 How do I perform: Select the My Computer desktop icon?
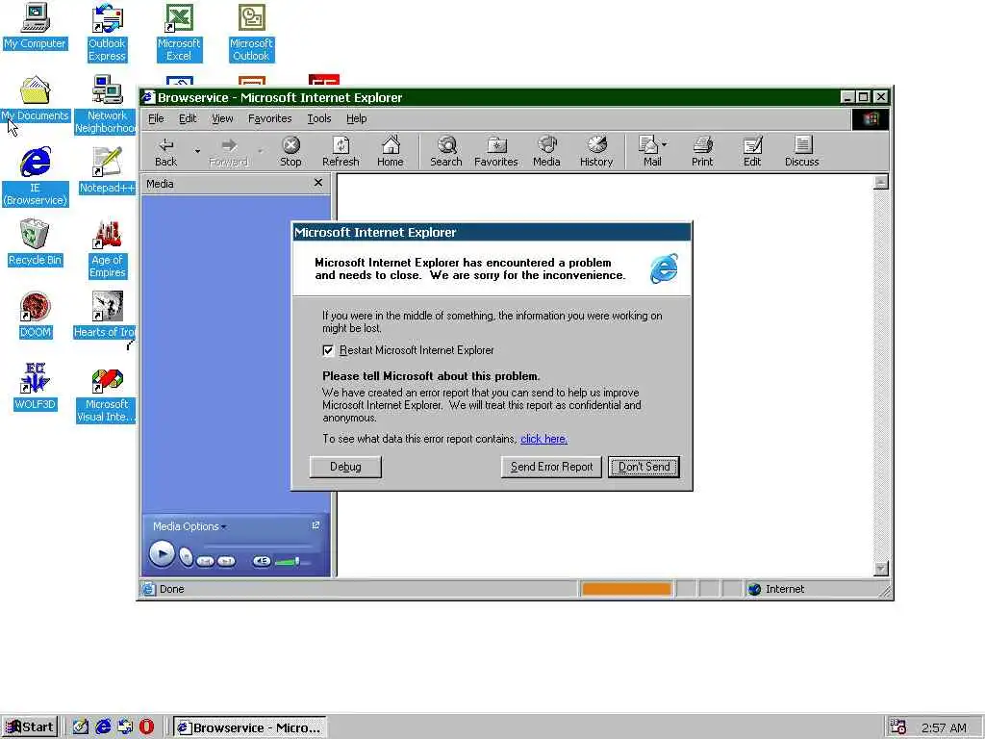(x=36, y=27)
